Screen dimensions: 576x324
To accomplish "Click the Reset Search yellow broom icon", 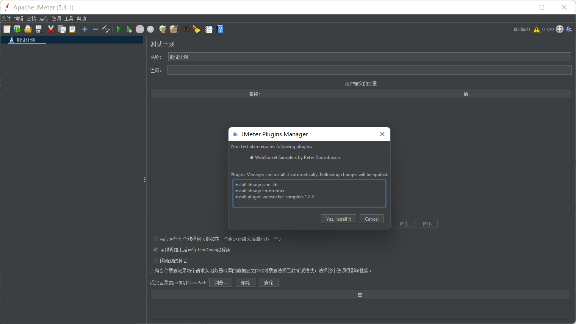I will [x=196, y=29].
